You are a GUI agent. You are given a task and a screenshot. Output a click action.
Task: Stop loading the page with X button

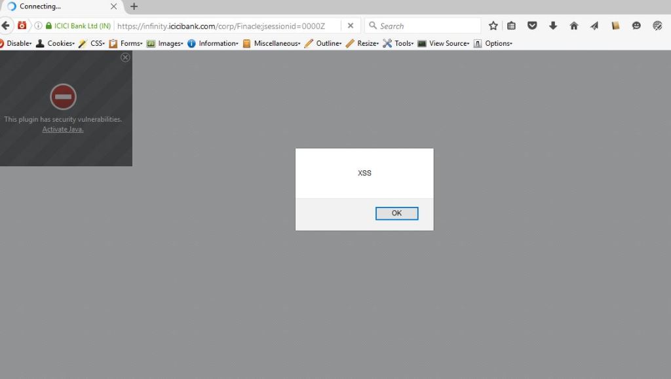click(x=351, y=26)
